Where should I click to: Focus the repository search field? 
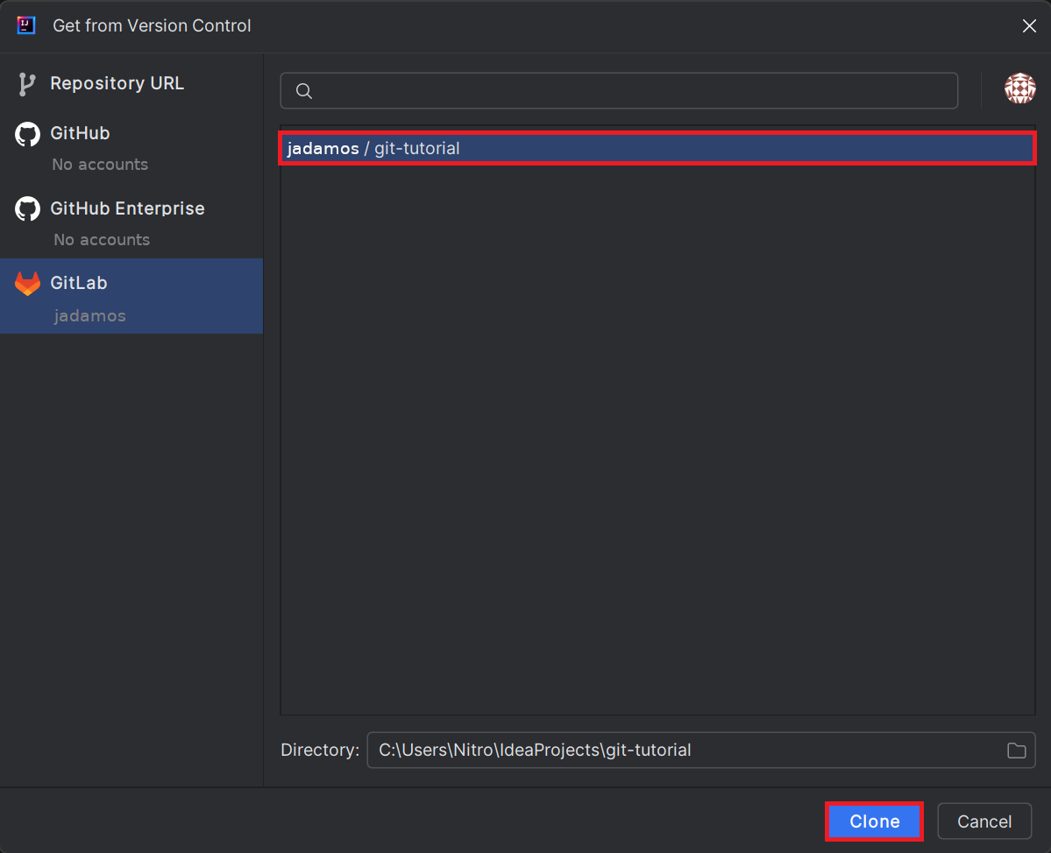619,91
